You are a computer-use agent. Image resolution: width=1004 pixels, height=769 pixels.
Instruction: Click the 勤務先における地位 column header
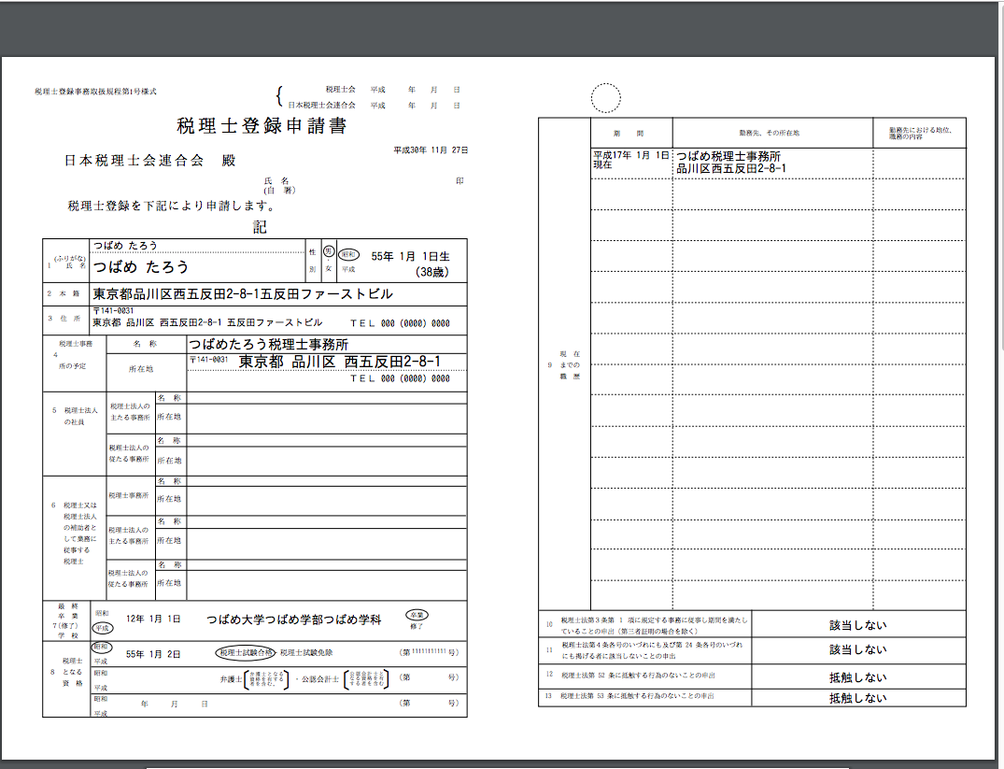(x=920, y=134)
